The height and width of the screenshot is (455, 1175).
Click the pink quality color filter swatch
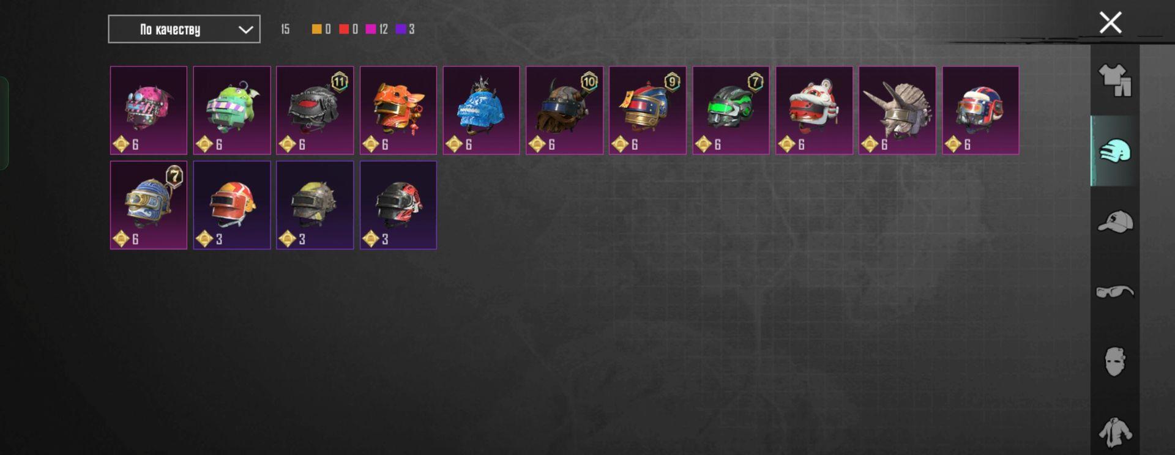point(371,29)
